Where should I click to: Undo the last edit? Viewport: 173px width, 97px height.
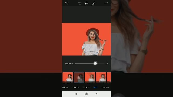79,3
